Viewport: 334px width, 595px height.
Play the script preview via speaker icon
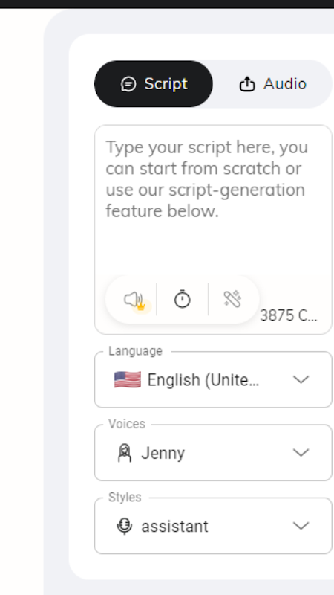pyautogui.click(x=133, y=300)
